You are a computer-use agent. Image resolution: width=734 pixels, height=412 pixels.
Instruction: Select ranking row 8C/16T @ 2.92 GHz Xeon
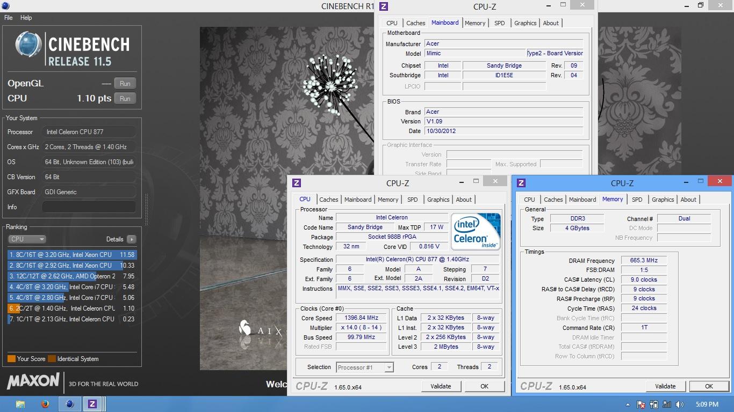72,266
